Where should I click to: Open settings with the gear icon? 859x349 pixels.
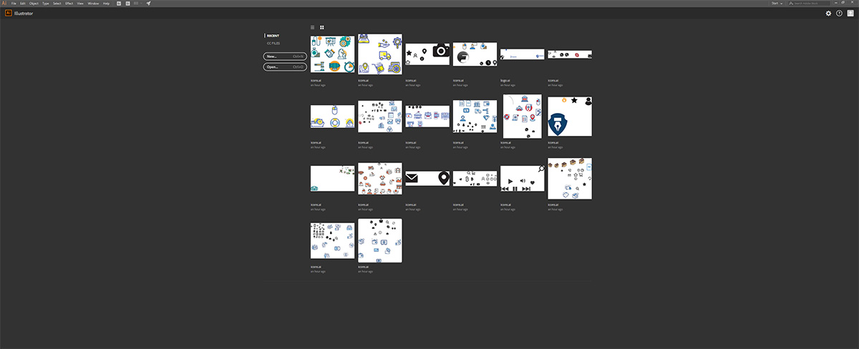(829, 13)
